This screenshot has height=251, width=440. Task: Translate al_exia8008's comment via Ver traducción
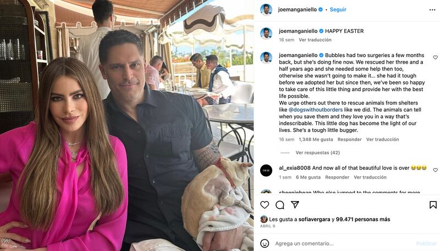point(370,177)
